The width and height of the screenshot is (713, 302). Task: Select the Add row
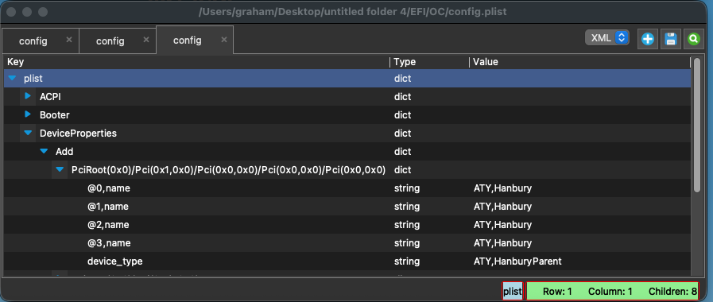(x=347, y=152)
